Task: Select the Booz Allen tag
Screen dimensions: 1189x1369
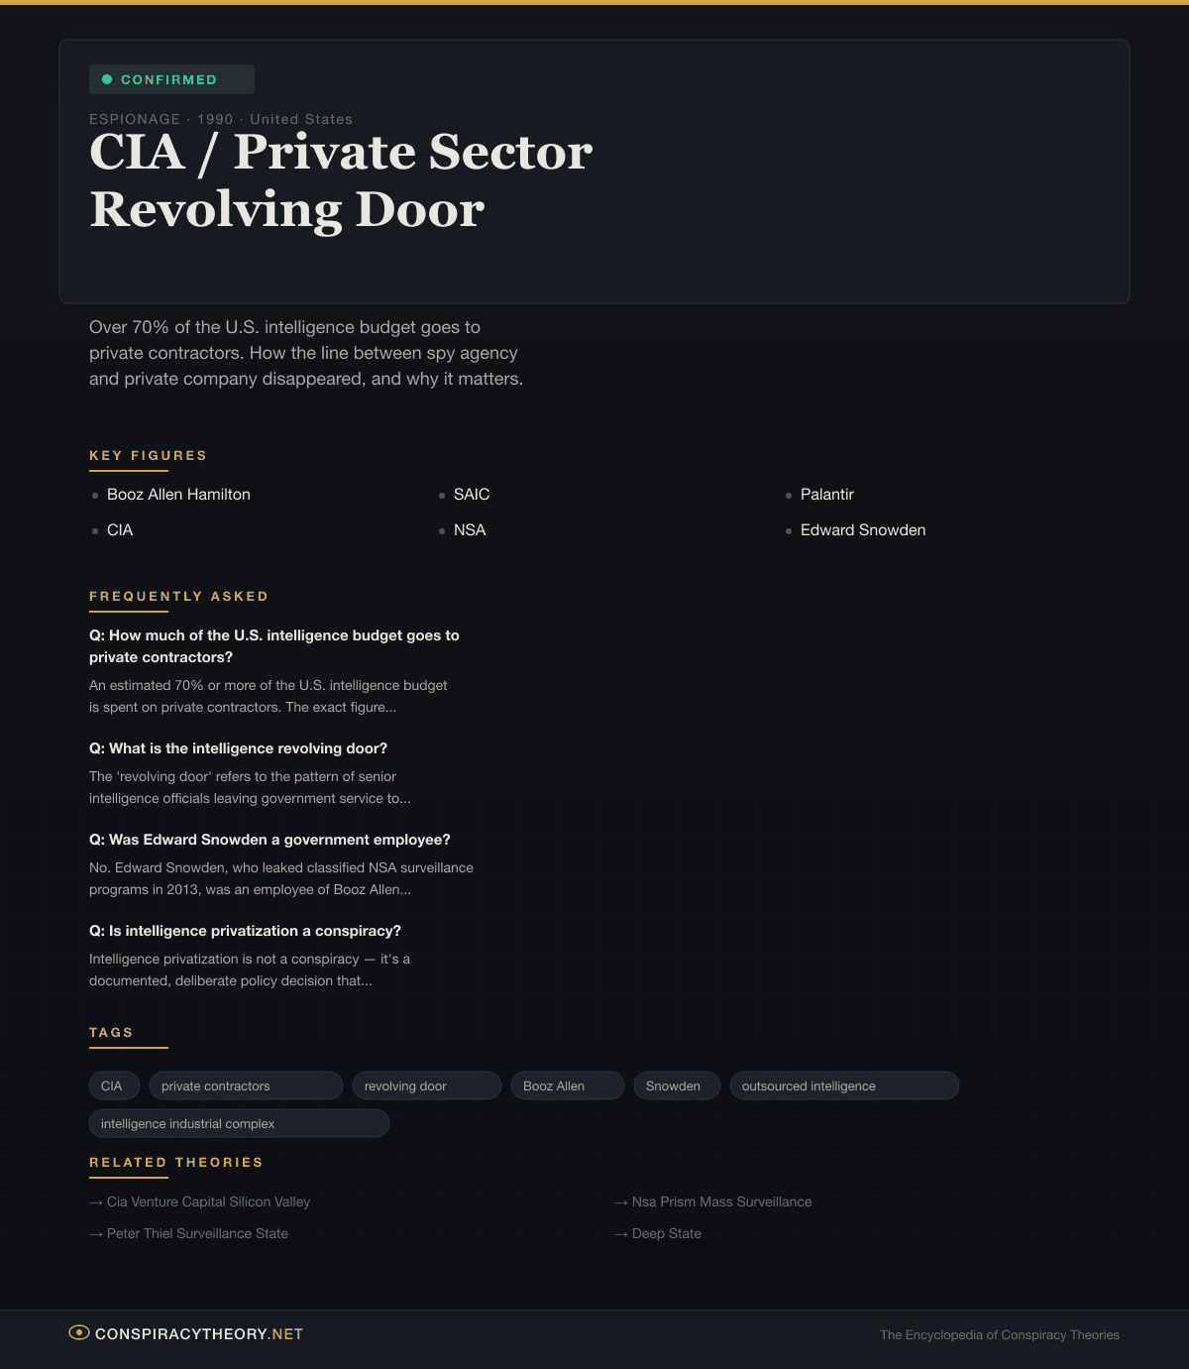Action: click(x=567, y=1085)
